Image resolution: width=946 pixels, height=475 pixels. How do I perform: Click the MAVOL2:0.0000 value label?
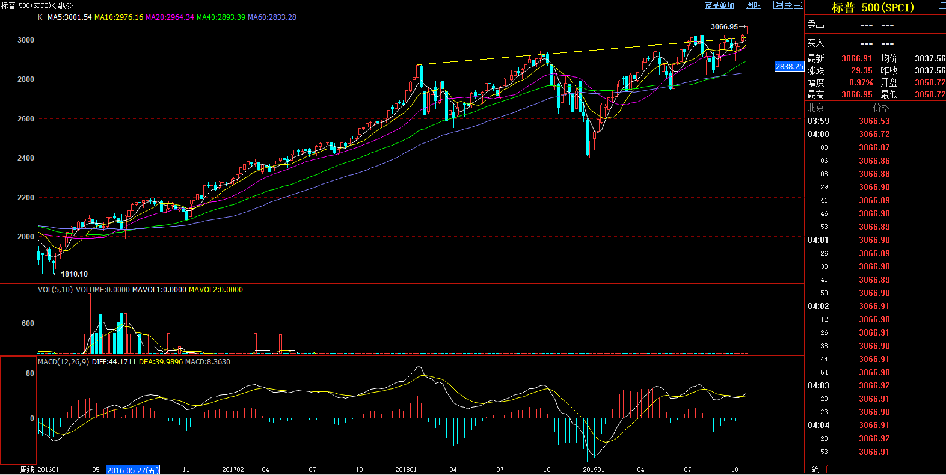(216, 290)
